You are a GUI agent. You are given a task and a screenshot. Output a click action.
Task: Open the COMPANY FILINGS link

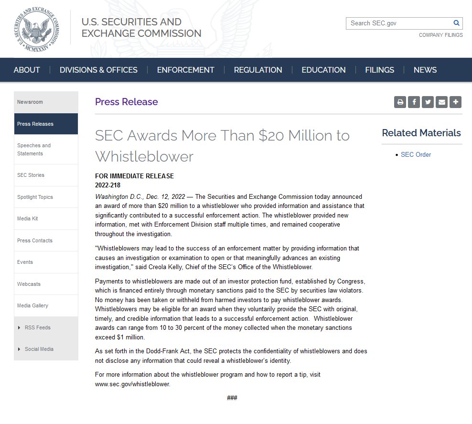[440, 35]
